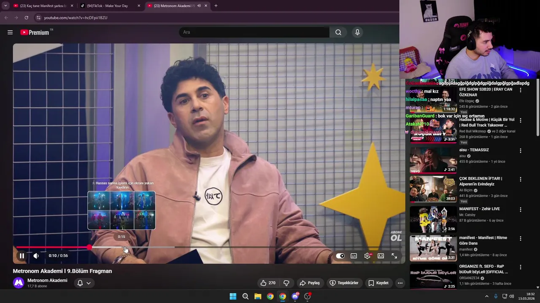Open options menu for aisu TEMASSIZ
This screenshot has height=303, width=540.
click(x=521, y=151)
